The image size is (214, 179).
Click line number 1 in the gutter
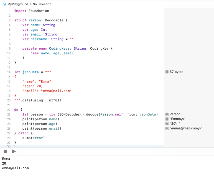click(9, 11)
